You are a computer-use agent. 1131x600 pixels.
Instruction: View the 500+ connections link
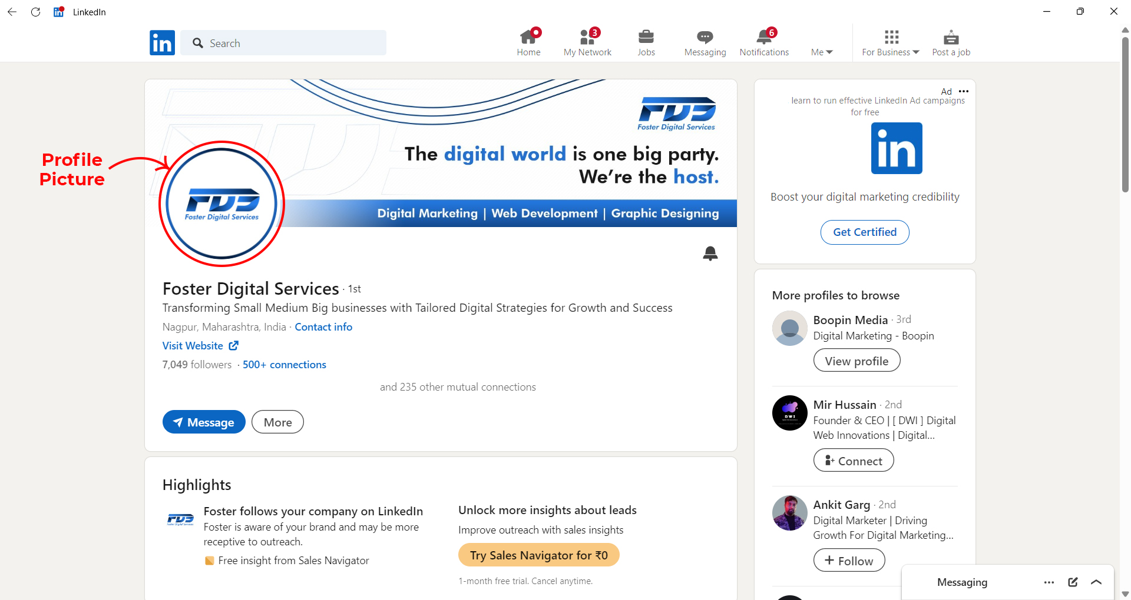(x=285, y=365)
